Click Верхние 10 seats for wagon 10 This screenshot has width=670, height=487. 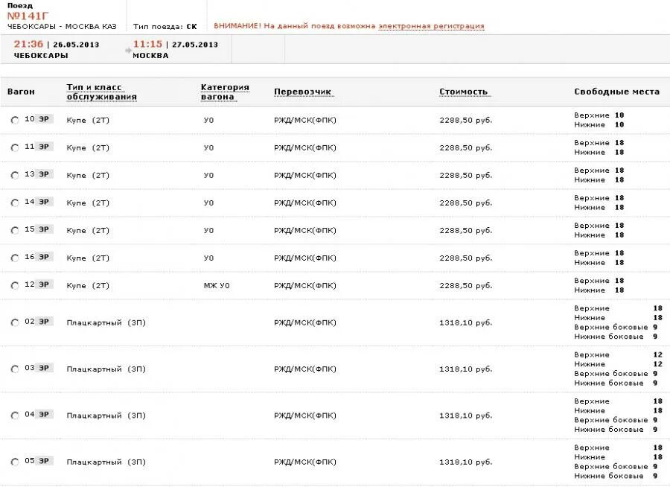(599, 115)
